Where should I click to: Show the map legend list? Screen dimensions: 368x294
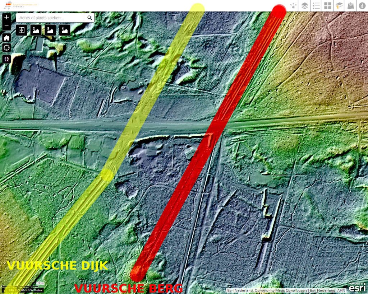316,6
